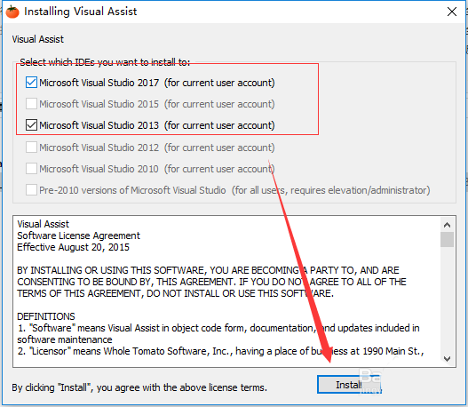This screenshot has height=407, width=468.
Task: Click the 'By clicking Install, you agree' text
Action: [139, 387]
